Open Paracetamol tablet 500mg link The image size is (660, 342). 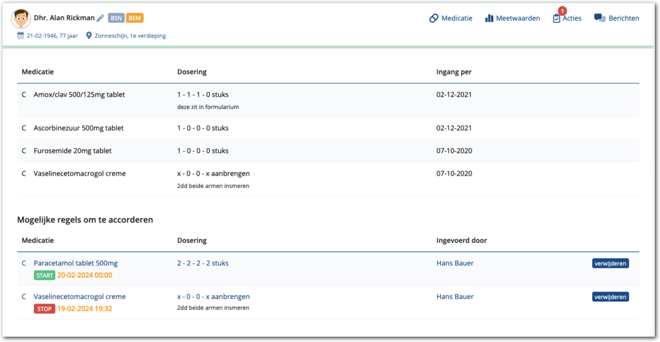[76, 263]
